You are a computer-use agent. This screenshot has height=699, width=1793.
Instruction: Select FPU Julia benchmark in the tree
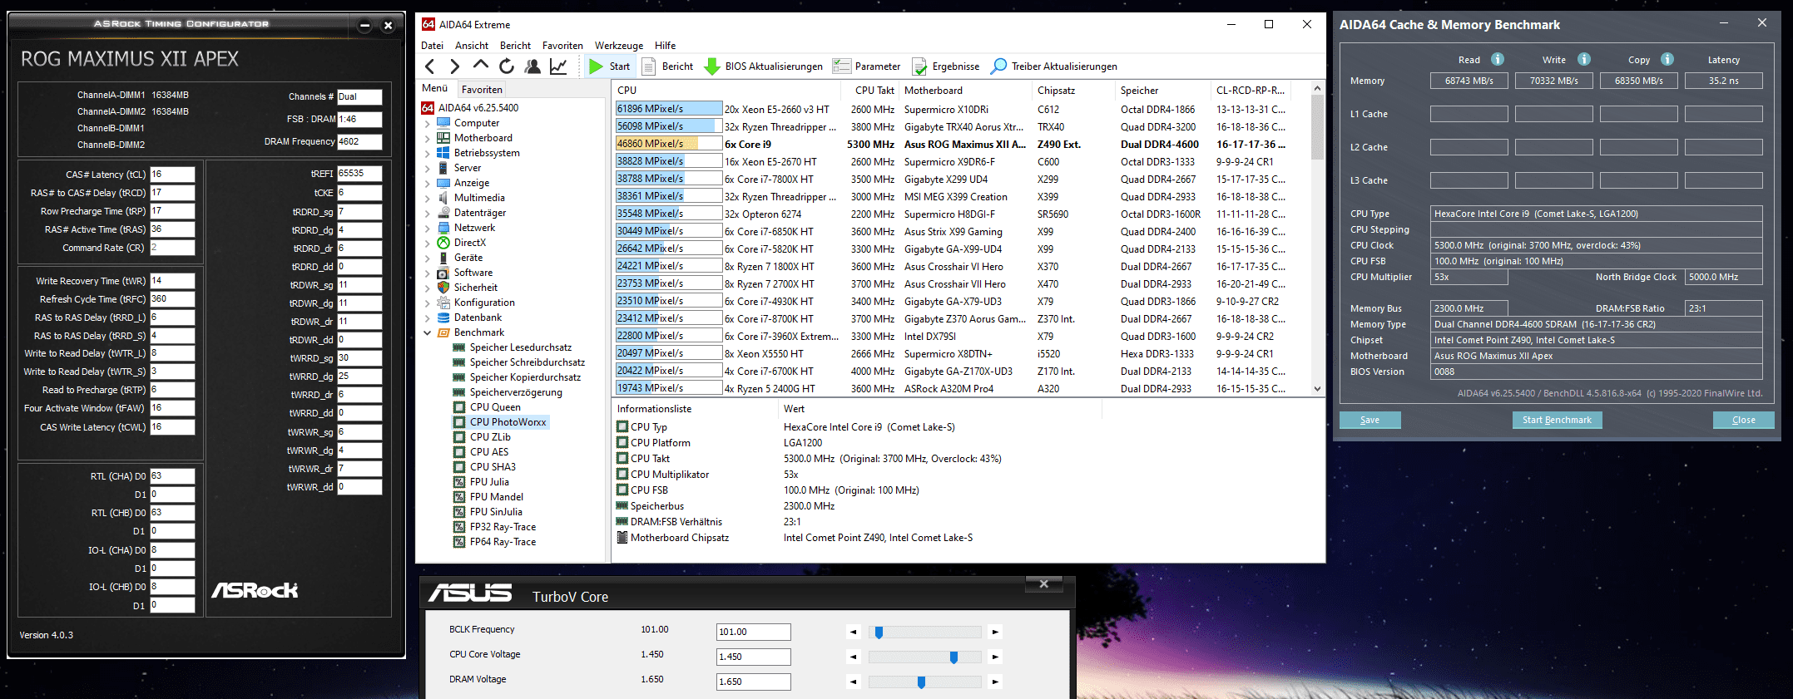(489, 482)
